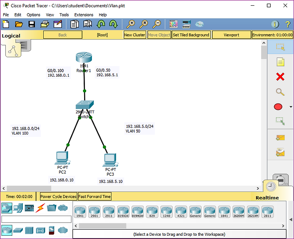
Task: Open the Tools menu
Action: (x=64, y=15)
